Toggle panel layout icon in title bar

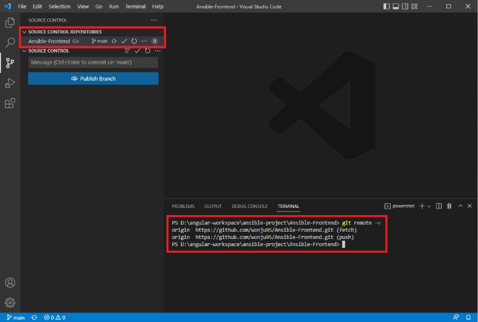coord(396,7)
